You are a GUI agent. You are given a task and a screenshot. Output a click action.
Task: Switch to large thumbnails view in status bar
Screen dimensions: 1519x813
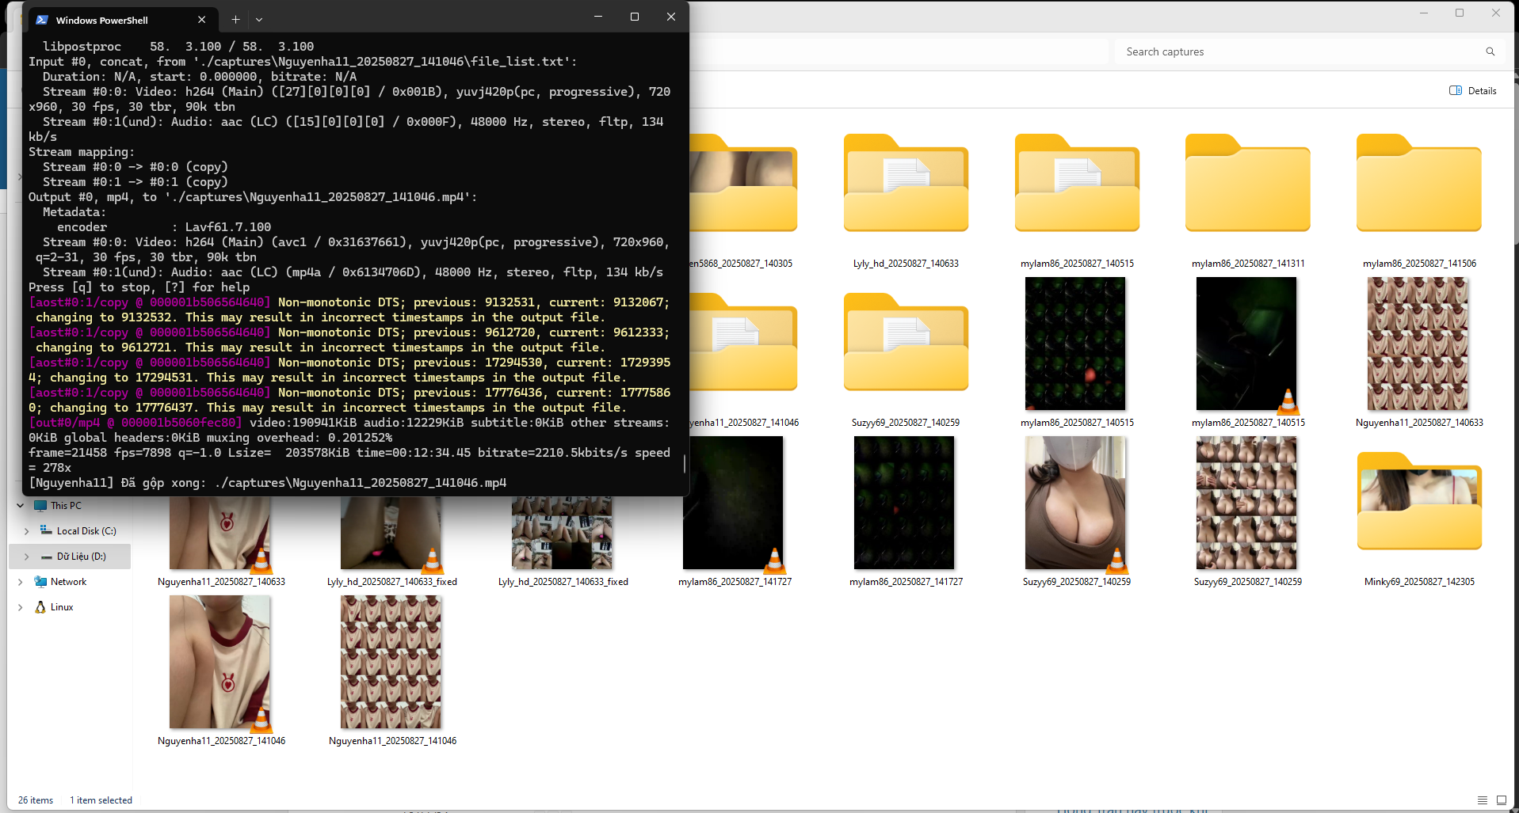pos(1501,800)
